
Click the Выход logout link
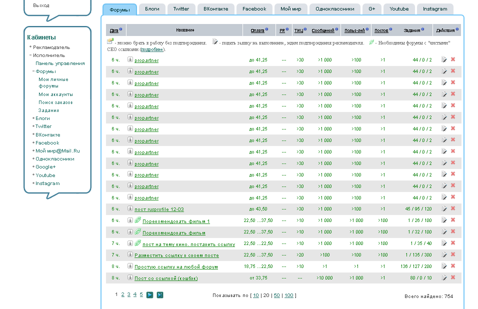pos(41,5)
